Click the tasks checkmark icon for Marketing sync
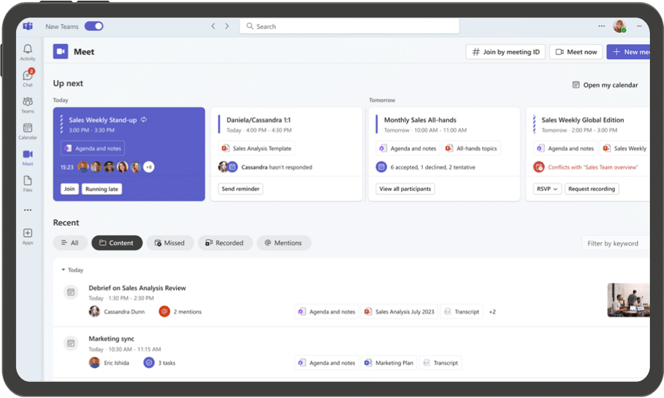The height and width of the screenshot is (398, 664). pyautogui.click(x=149, y=363)
